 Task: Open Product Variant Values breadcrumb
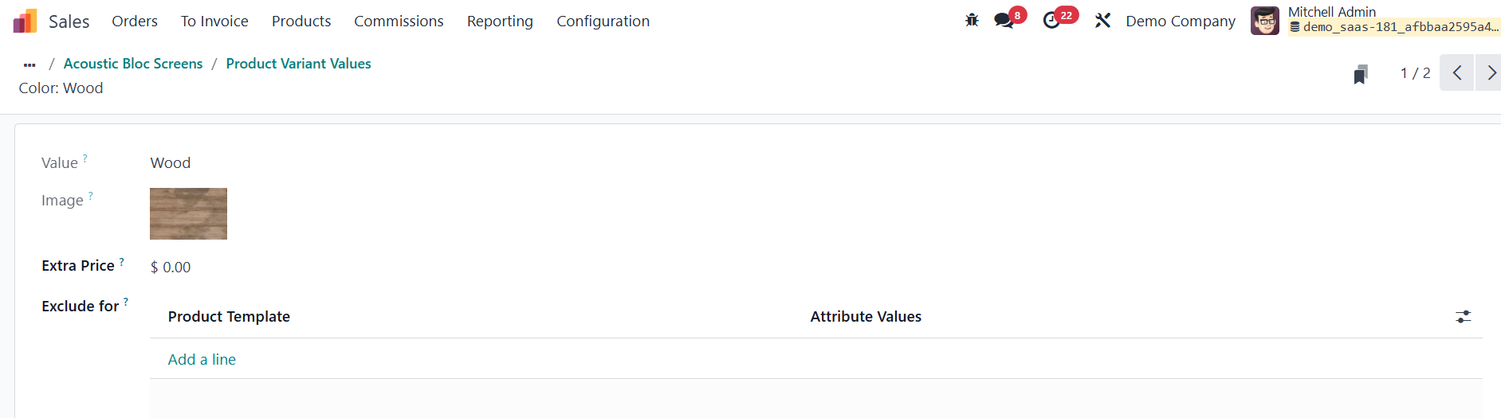tap(298, 64)
